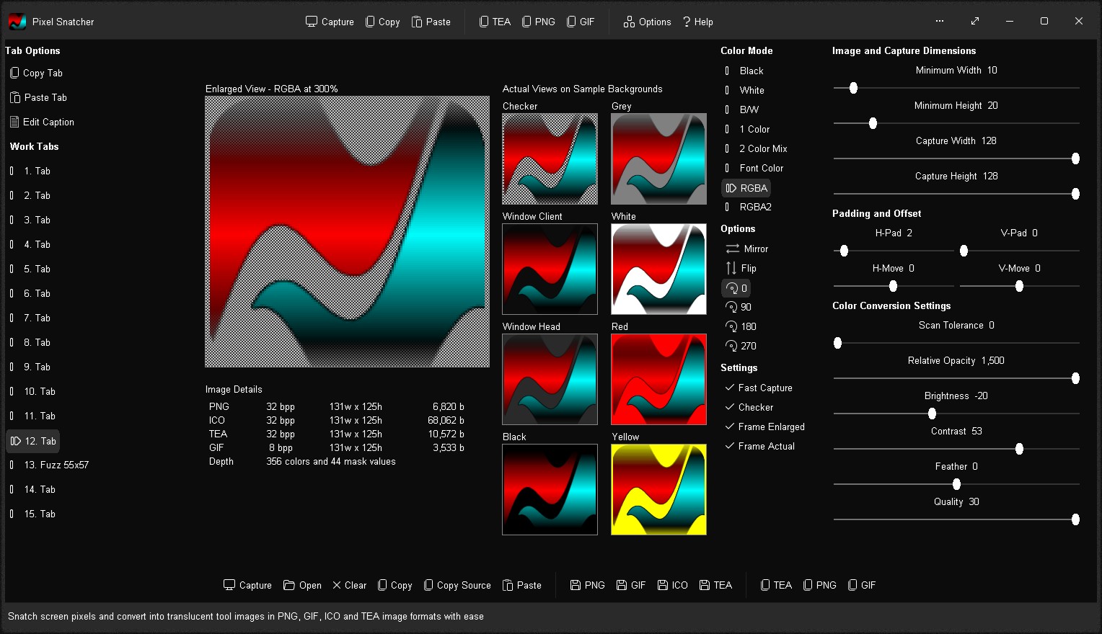
Task: Select the 90 degree rotation icon
Action: [x=732, y=307]
